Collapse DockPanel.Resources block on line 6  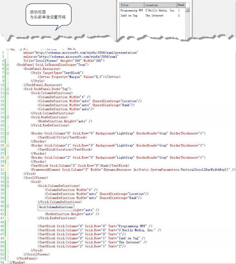(x=8, y=69)
